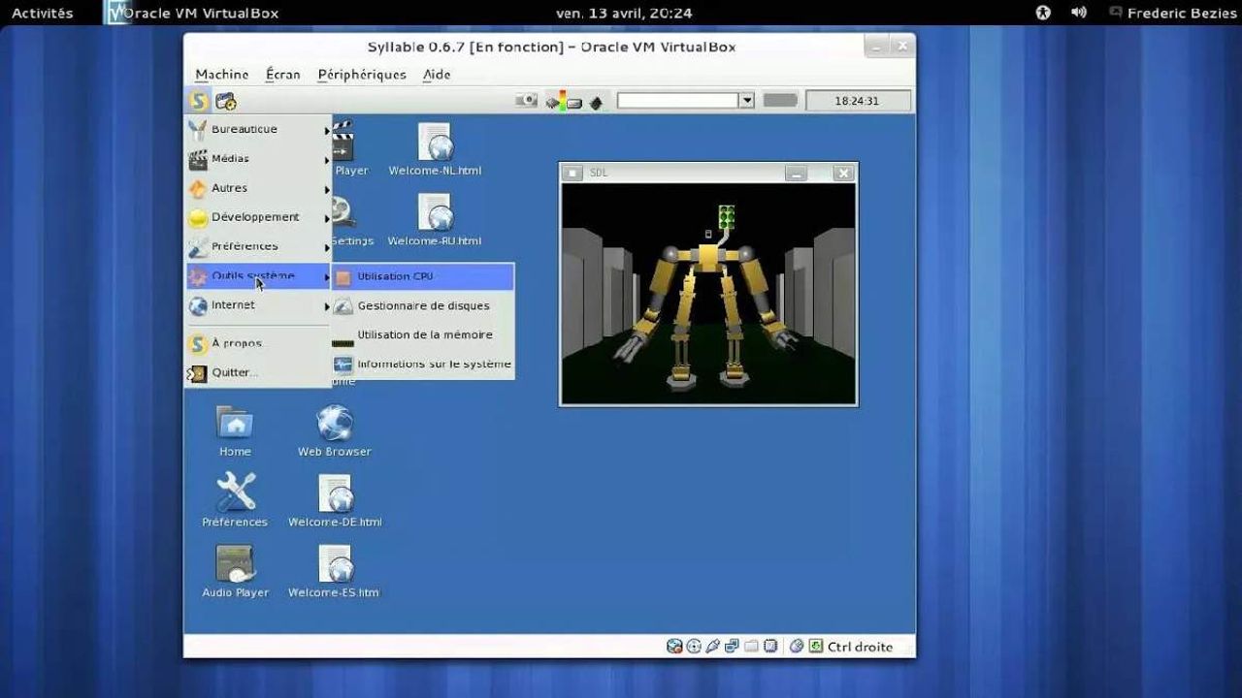The image size is (1242, 698).
Task: Click the USB devices status icon
Action: click(x=712, y=647)
